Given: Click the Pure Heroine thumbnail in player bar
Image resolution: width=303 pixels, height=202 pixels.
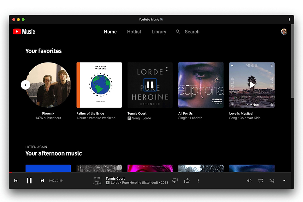Looking at the screenshot, I should (97, 181).
